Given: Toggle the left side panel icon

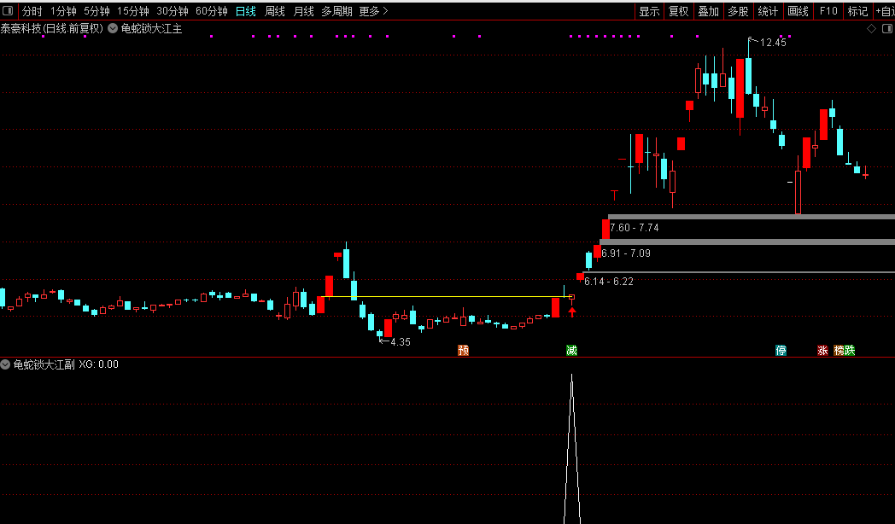Looking at the screenshot, I should 8,11.
